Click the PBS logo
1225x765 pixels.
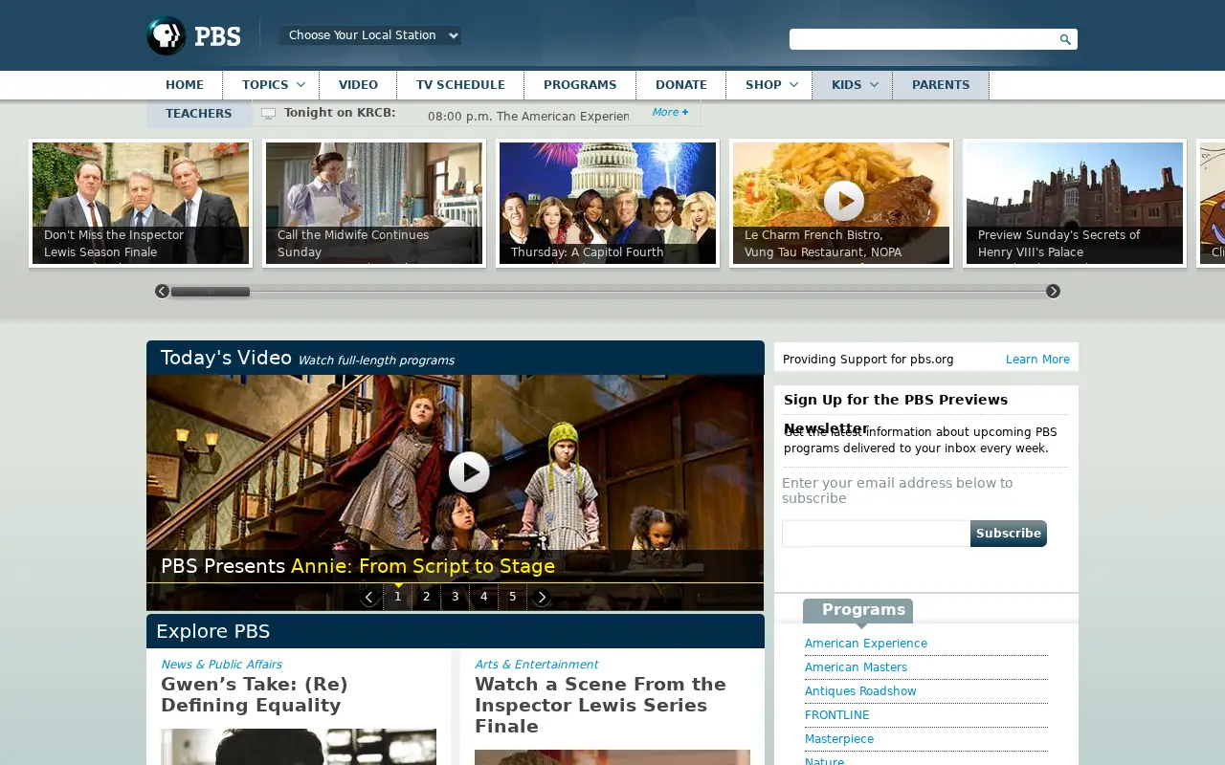(193, 36)
